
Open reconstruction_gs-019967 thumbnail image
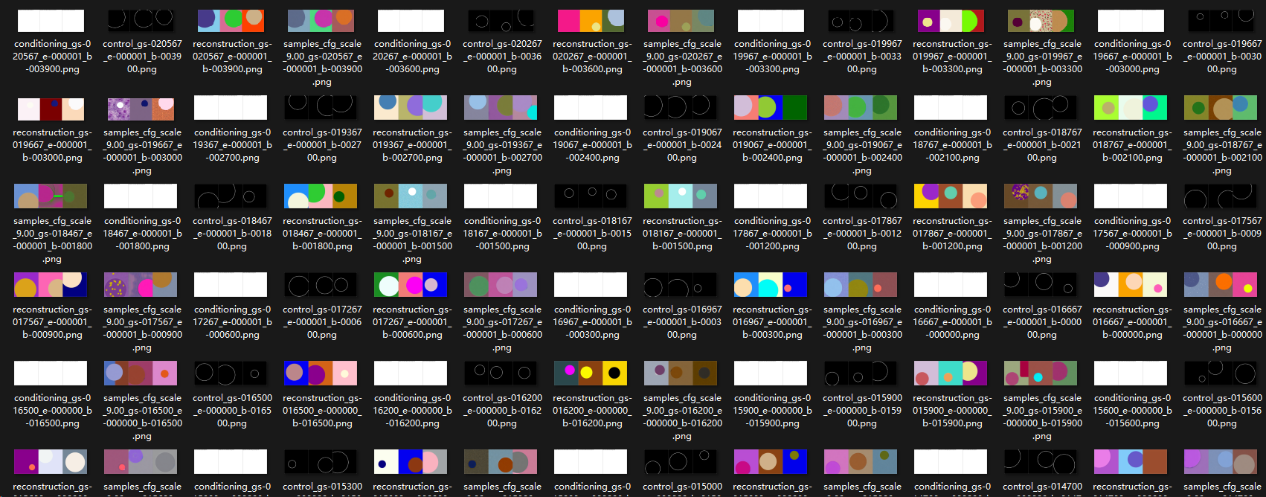(x=952, y=21)
